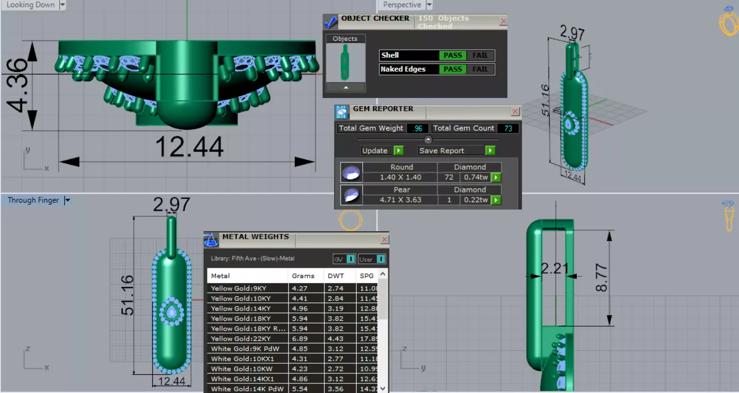Toggle the GV switch in Metal Weights

351,259
